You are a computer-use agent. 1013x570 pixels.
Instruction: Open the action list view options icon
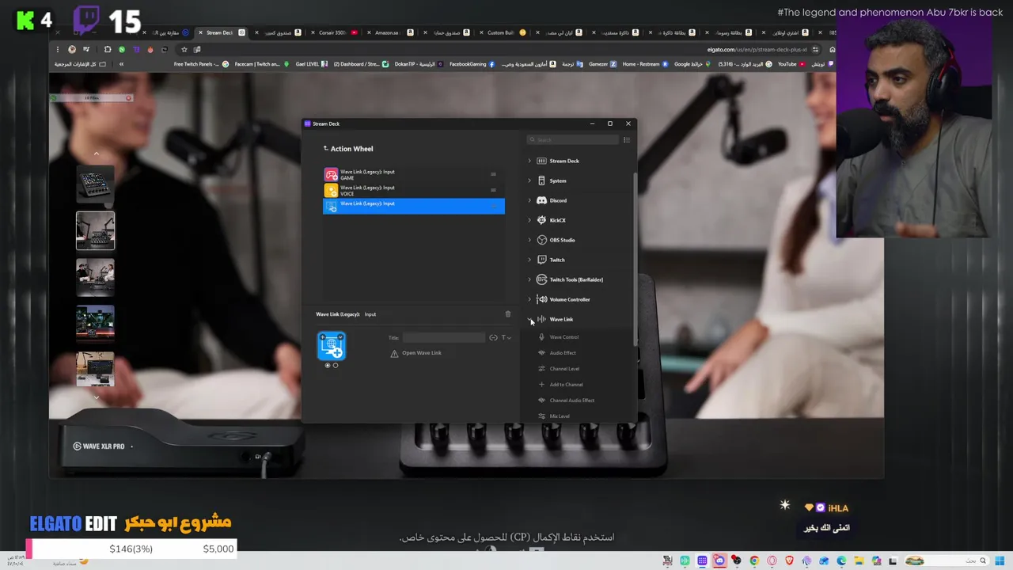point(626,140)
